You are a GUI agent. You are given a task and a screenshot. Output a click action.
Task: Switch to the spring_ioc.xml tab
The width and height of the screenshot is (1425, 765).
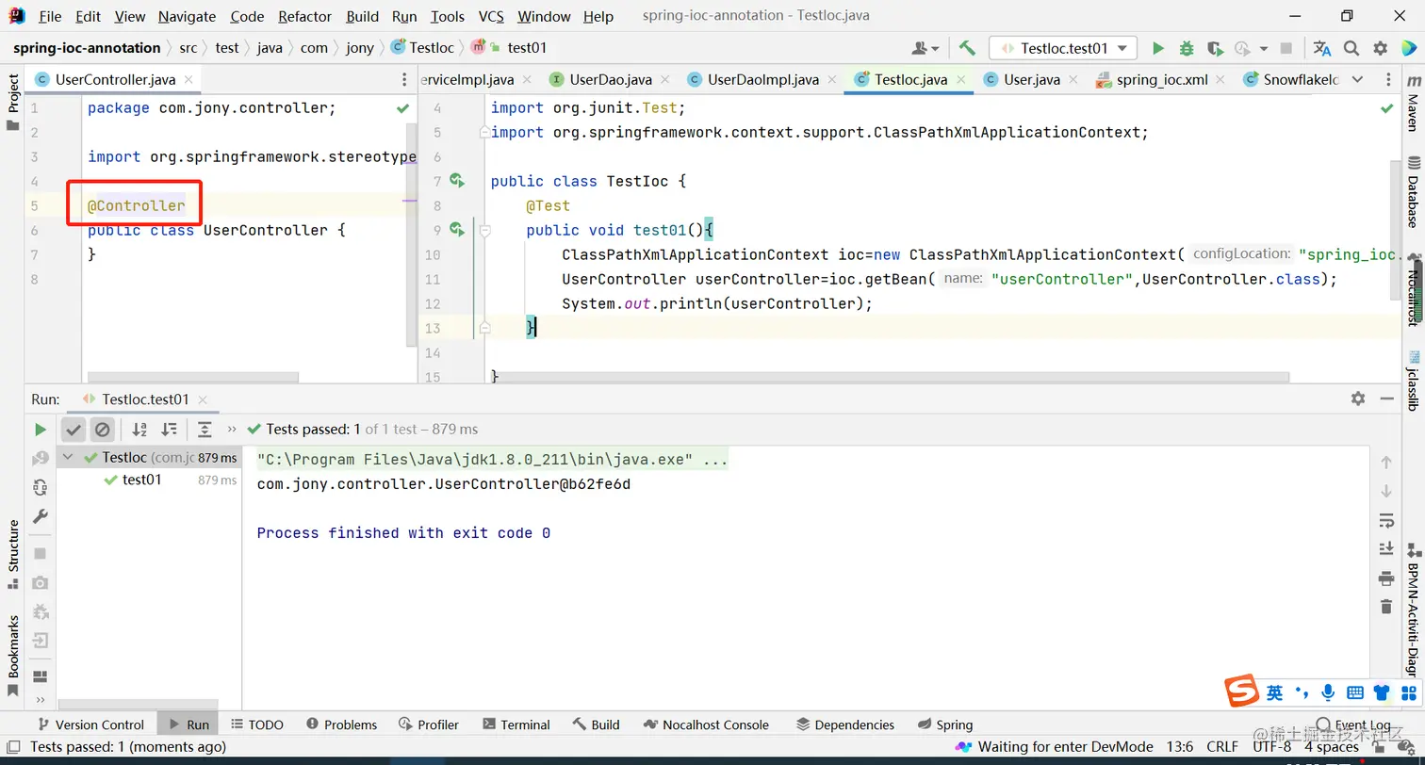tap(1161, 80)
